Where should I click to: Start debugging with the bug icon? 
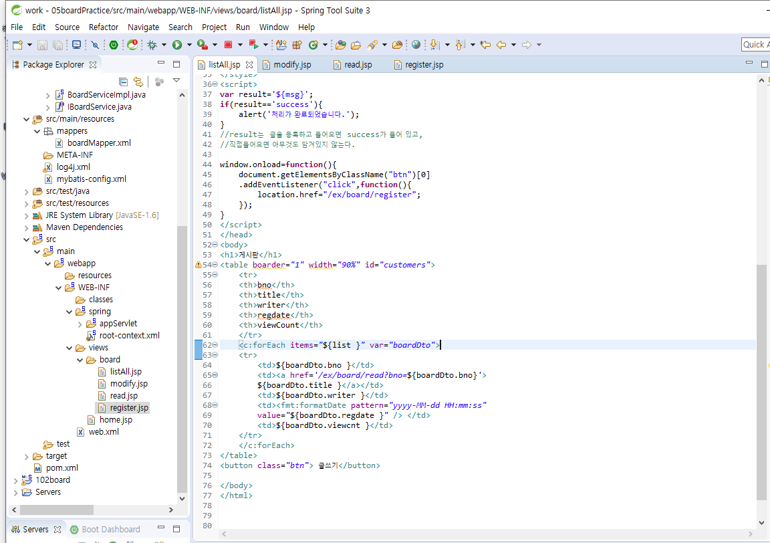152,45
